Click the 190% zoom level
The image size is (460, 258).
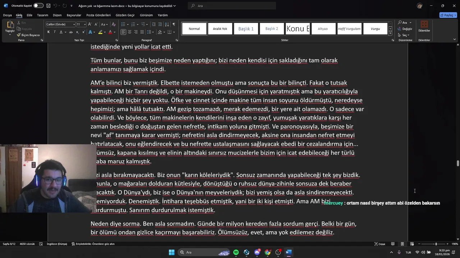pyautogui.click(x=455, y=244)
